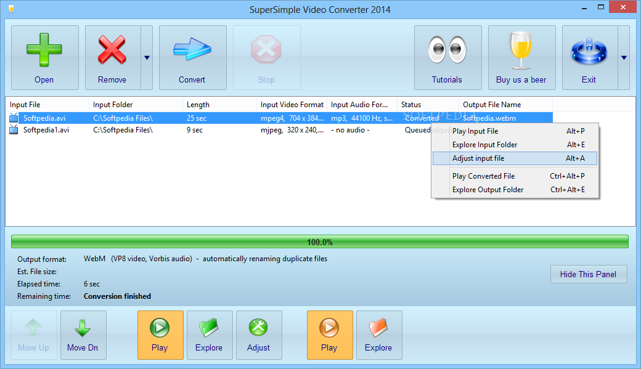
Task: Click the Queued status of Softpedia1.avi
Action: [x=417, y=130]
